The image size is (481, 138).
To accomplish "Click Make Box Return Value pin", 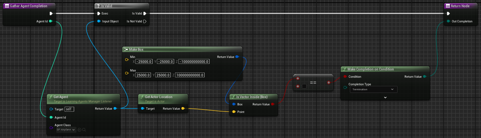I will (x=237, y=57).
